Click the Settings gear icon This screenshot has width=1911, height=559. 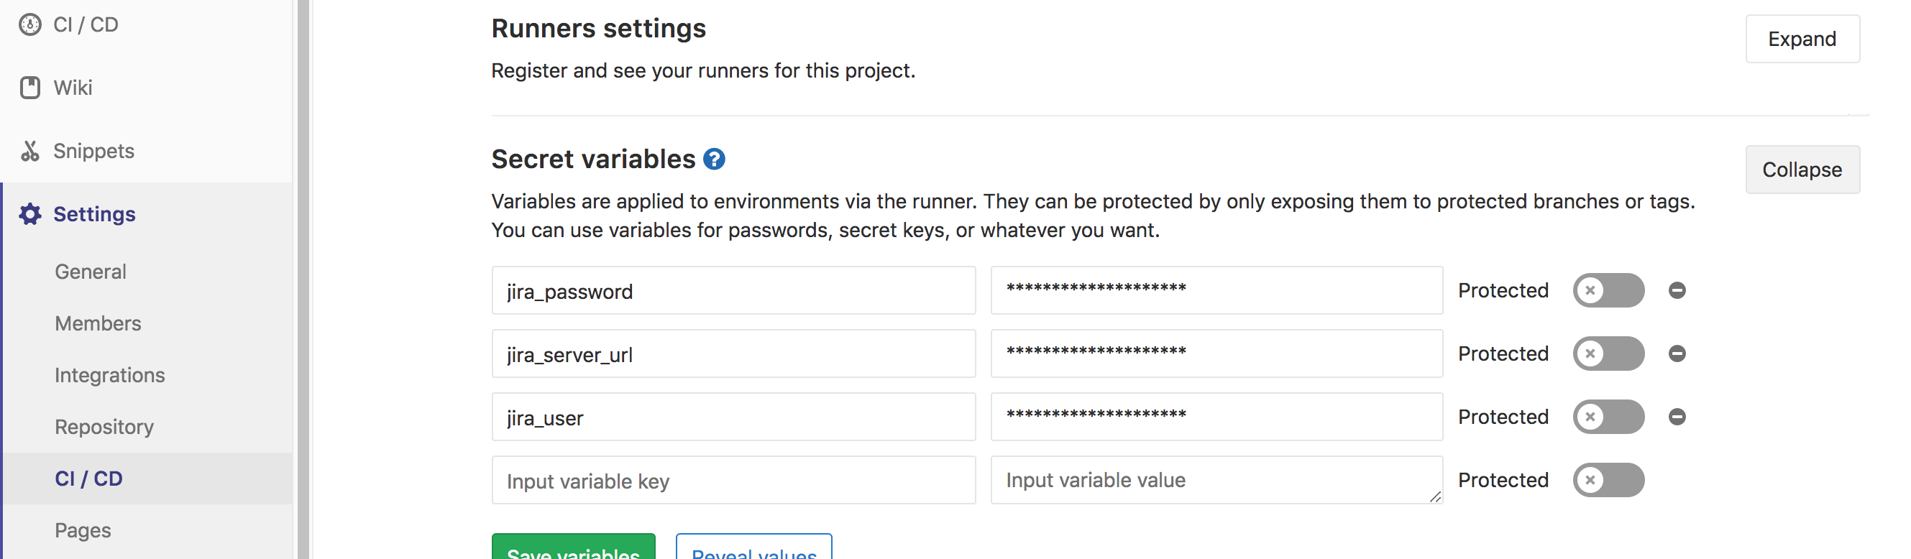coord(29,213)
